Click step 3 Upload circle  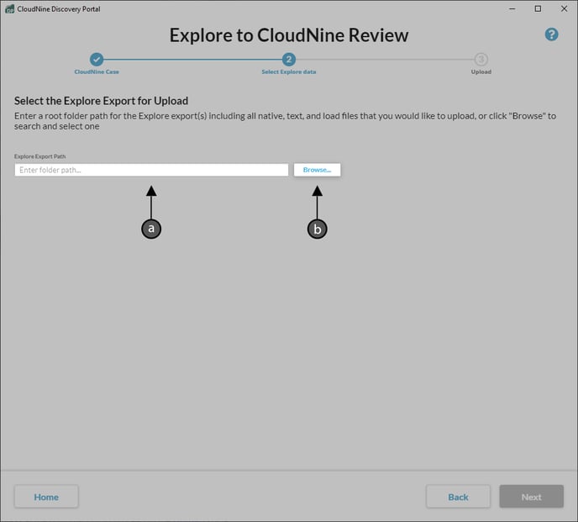tap(481, 59)
